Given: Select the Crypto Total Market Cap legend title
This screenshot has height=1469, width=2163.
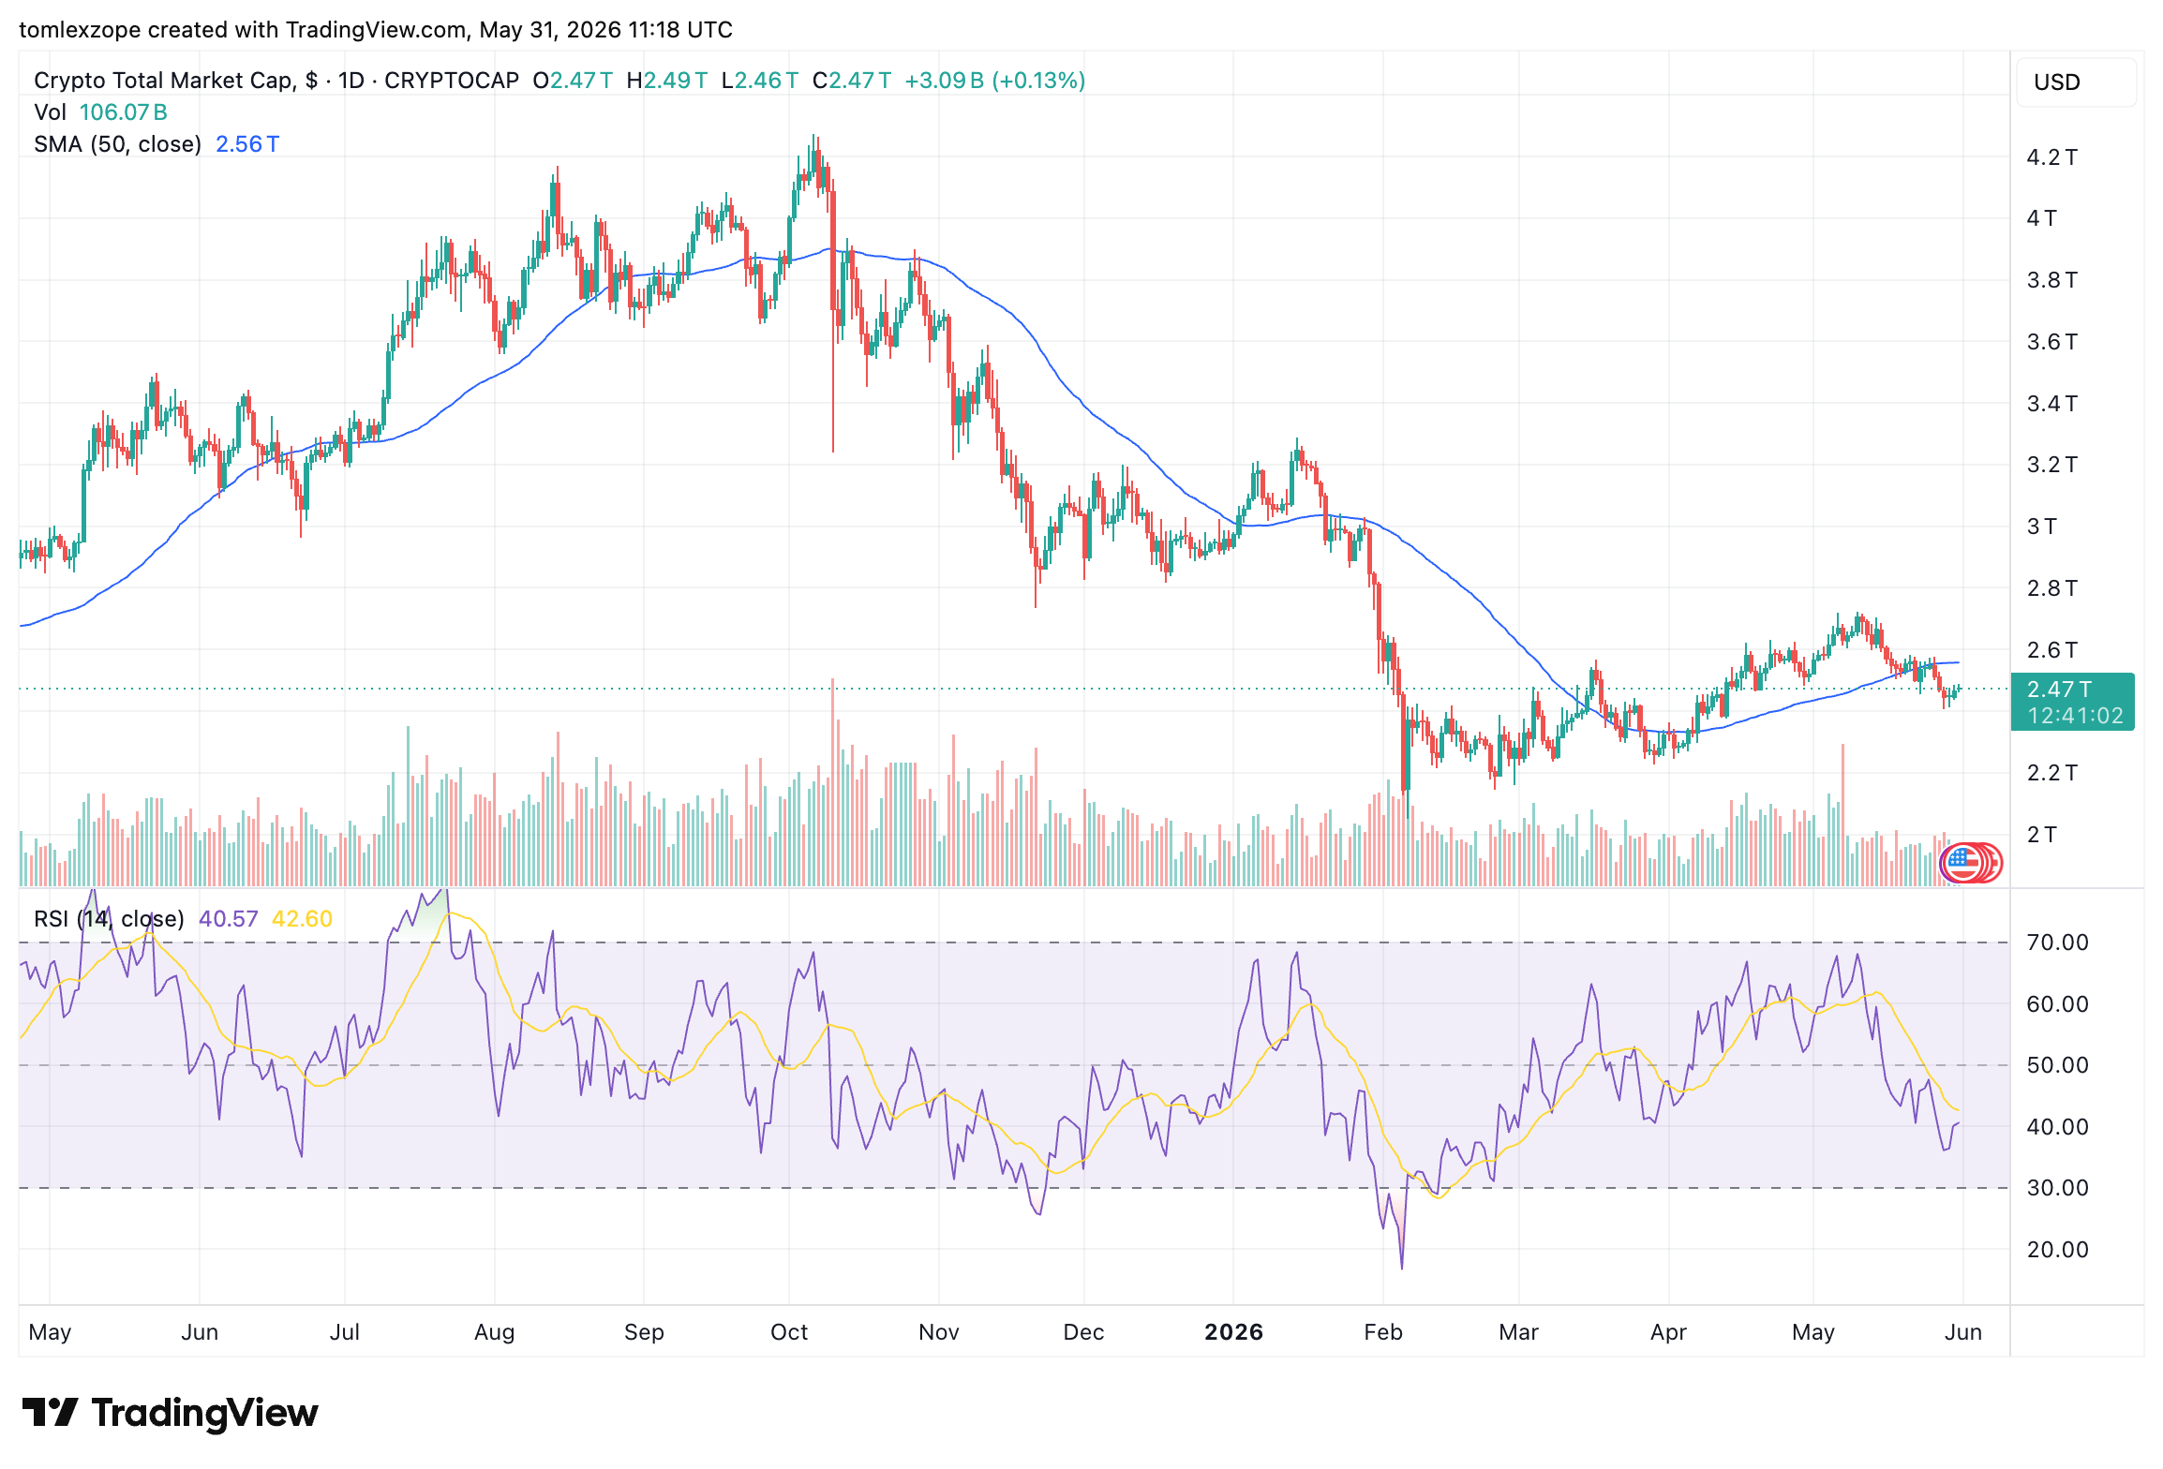Looking at the screenshot, I should pos(276,81).
